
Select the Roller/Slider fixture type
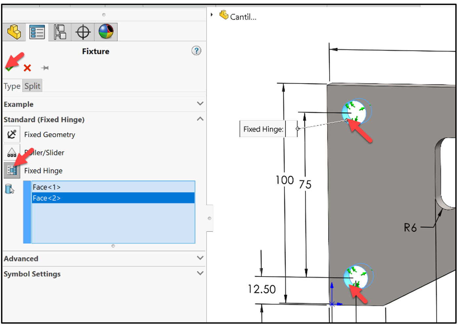(12, 152)
